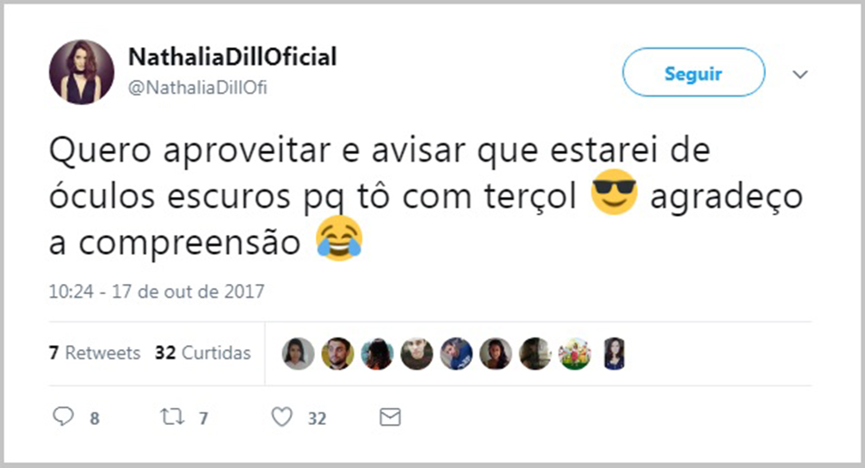The image size is (865, 468).
Task: Open the first liker's avatar
Action: click(x=298, y=354)
